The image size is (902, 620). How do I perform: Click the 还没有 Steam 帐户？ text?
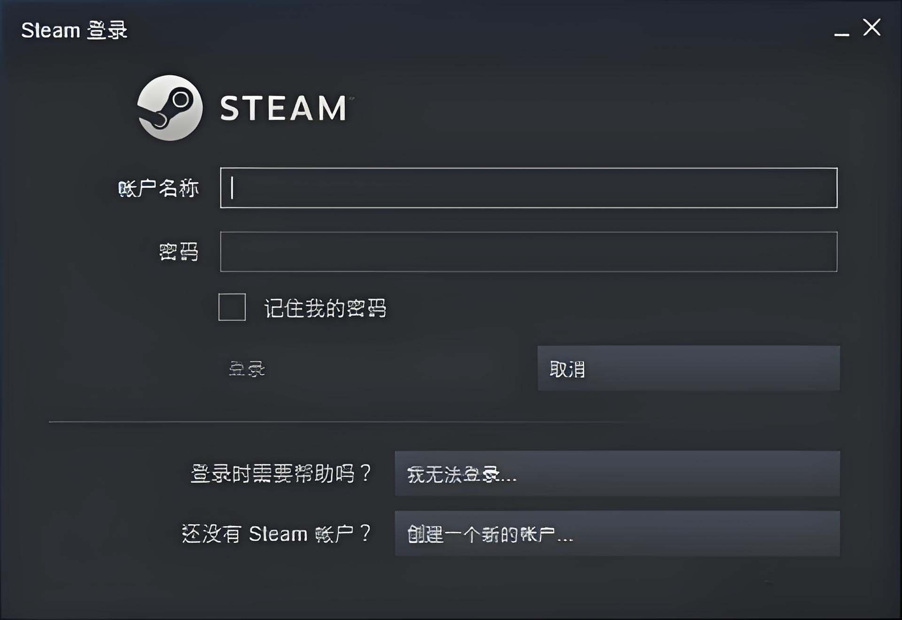point(277,534)
